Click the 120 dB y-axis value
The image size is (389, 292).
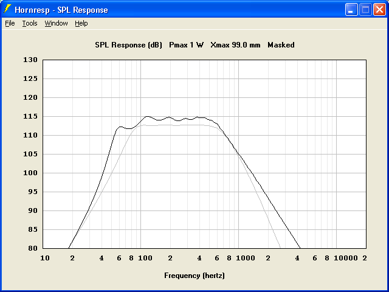tap(30, 97)
